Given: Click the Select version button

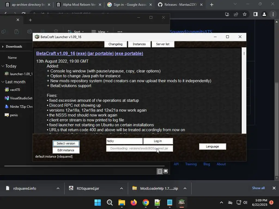Looking at the screenshot, I should pyautogui.click(x=66, y=143).
